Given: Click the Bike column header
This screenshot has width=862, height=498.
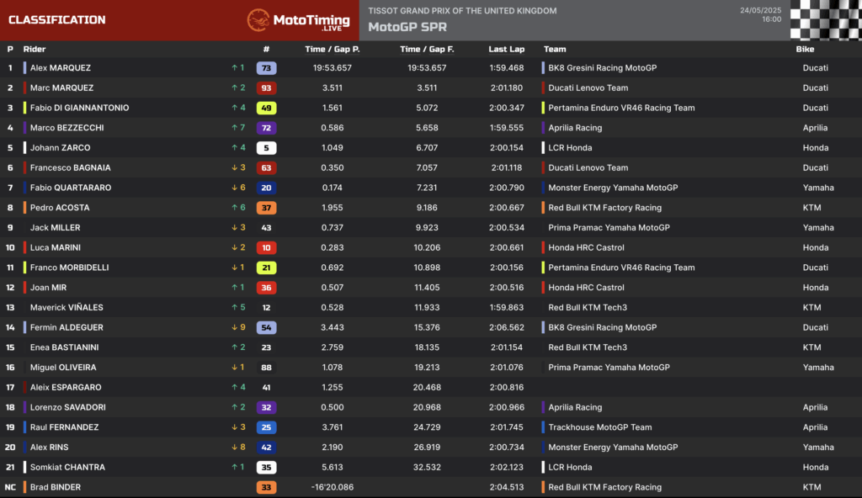Looking at the screenshot, I should coord(805,49).
